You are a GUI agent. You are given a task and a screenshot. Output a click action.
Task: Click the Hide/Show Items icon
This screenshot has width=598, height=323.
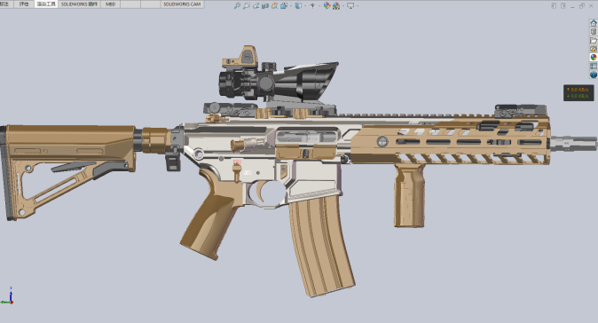coord(312,5)
